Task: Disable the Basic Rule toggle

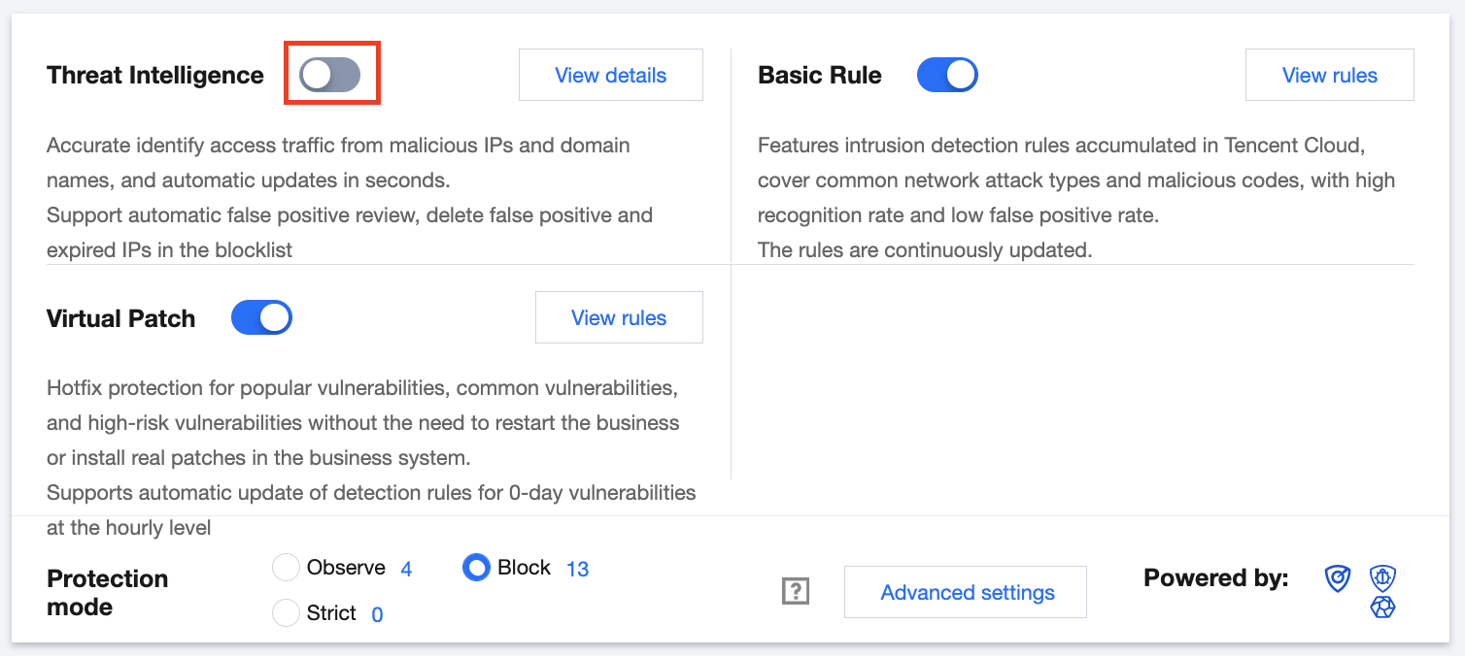Action: click(x=947, y=75)
